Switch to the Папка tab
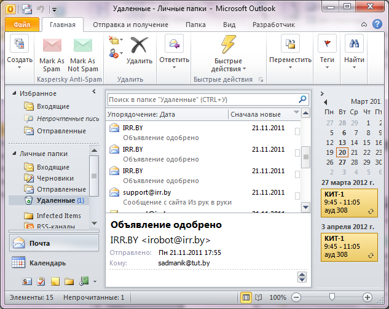The image size is (389, 309). coord(195,25)
